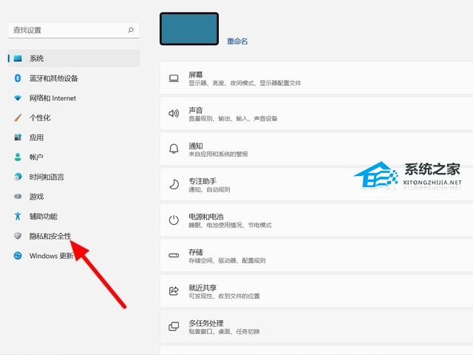473x355 pixels.
Task: Open 系统 in the sidebar
Action: (x=74, y=58)
